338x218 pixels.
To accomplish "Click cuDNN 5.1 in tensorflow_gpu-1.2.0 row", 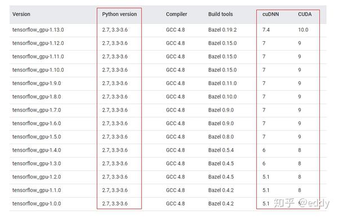I will coord(266,177).
